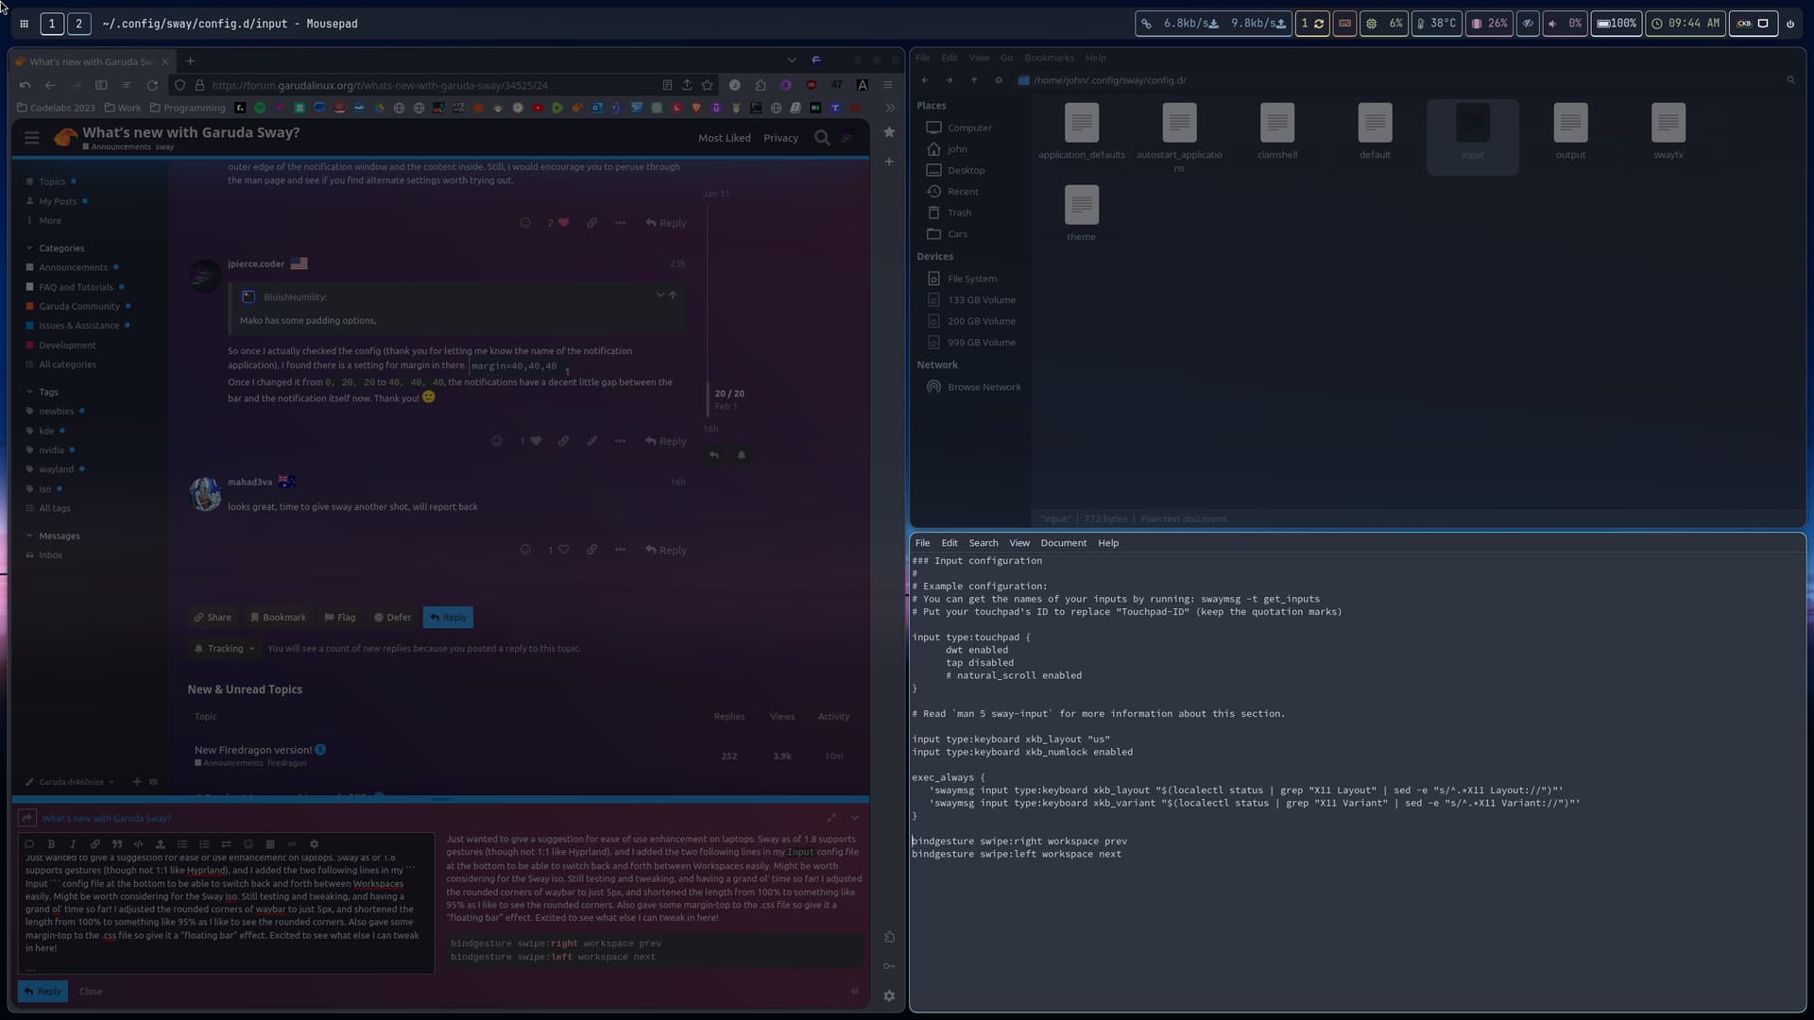
Task: Open the Document menu in Mousepad
Action: [x=1063, y=543]
